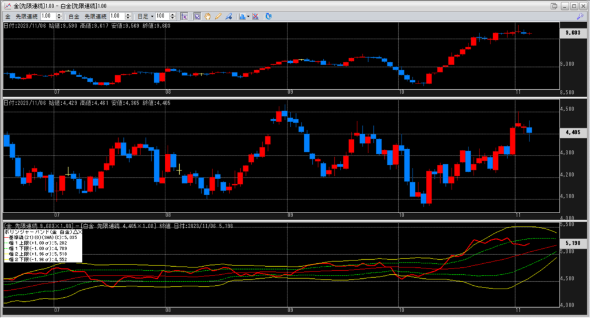Select the arrow pointer cursor tool

(196, 16)
